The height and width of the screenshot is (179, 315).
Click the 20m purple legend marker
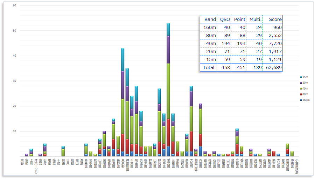(301, 83)
